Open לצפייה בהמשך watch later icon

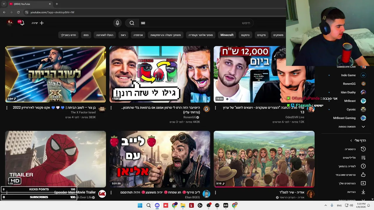[363, 166]
